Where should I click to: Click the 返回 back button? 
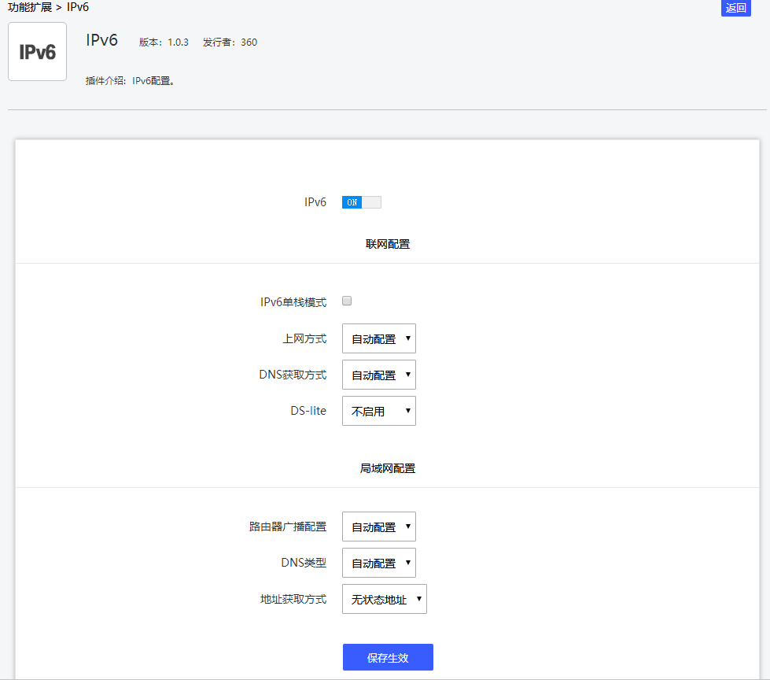tap(735, 8)
